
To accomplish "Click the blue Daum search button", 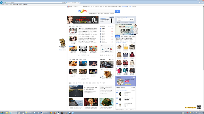I will (x=118, y=11).
